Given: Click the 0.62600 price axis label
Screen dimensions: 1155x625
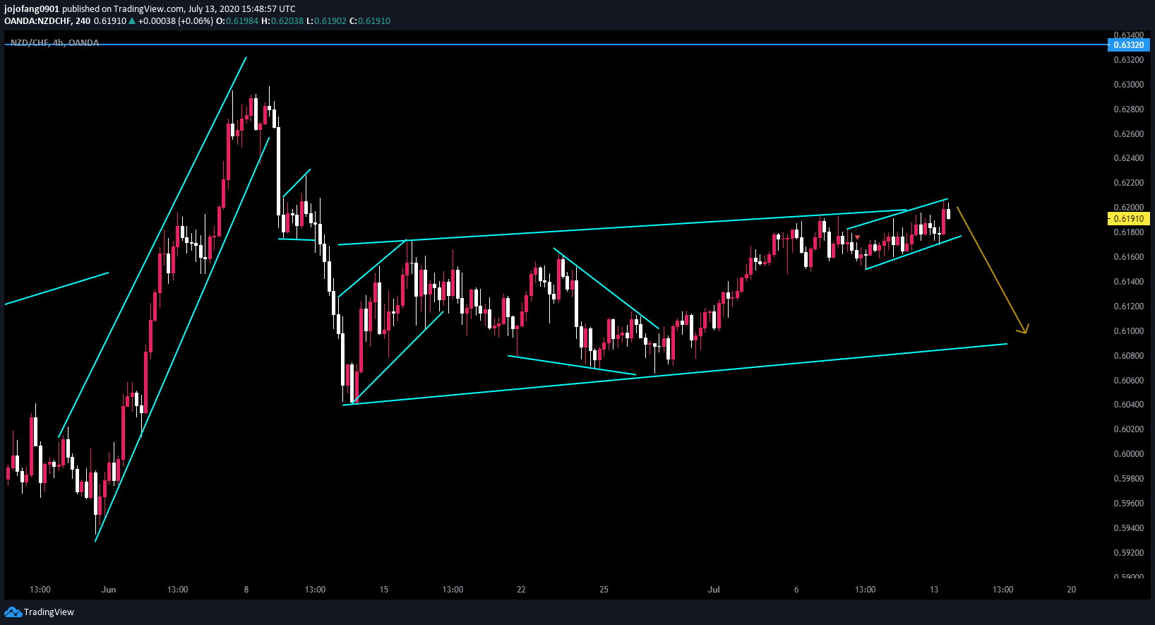Looking at the screenshot, I should pyautogui.click(x=1128, y=134).
